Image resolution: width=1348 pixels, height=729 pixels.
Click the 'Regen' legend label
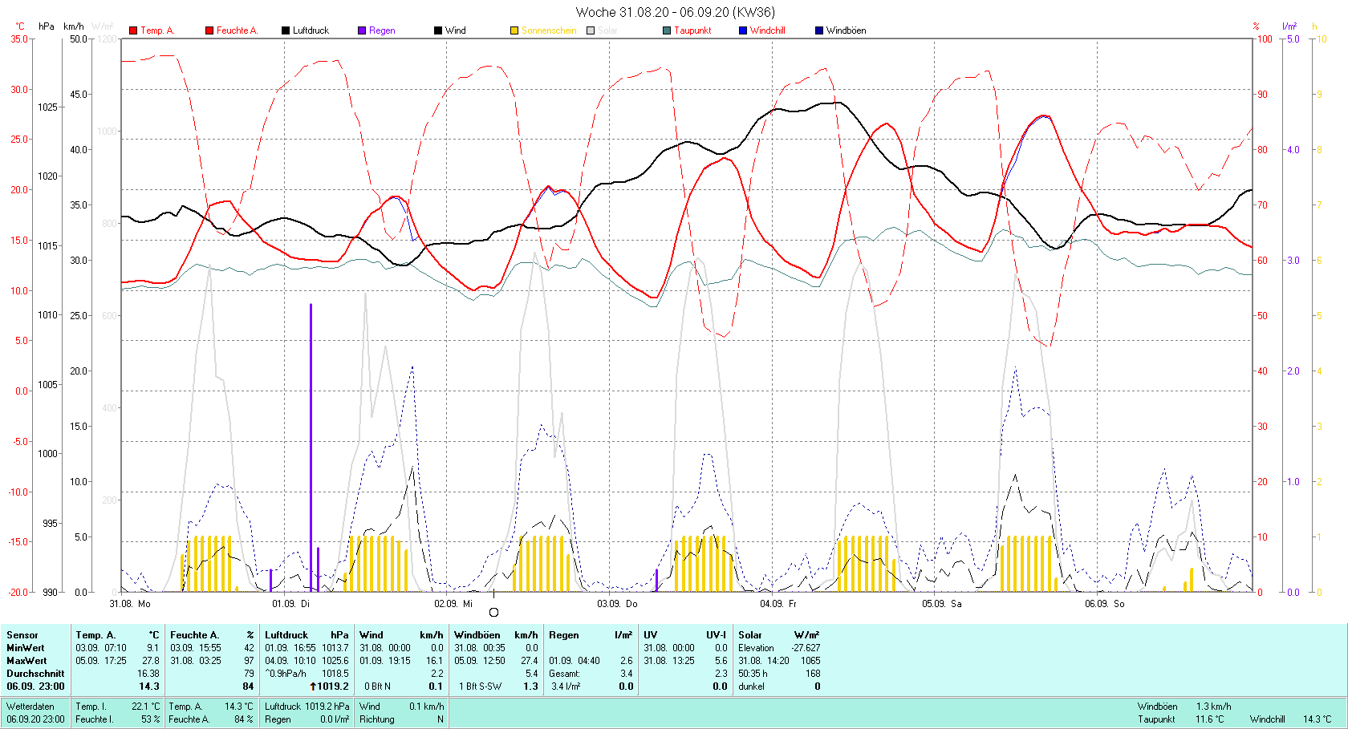[x=382, y=30]
